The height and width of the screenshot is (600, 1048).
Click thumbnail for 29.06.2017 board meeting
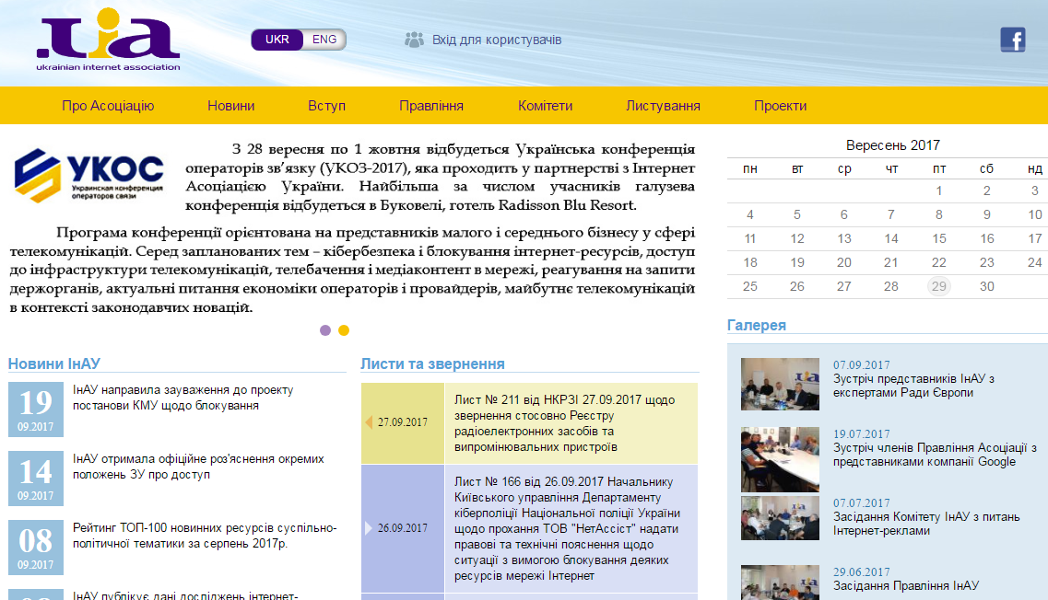tap(780, 583)
